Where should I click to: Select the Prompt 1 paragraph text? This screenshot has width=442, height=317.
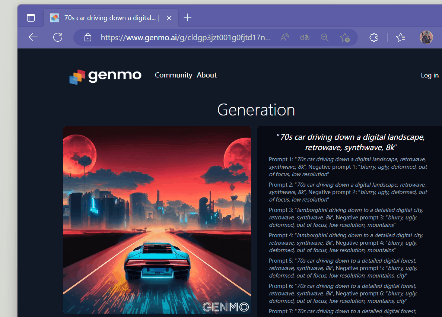(x=348, y=167)
